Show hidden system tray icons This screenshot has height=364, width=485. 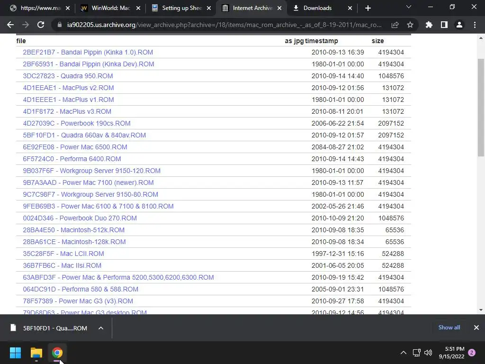click(x=404, y=353)
